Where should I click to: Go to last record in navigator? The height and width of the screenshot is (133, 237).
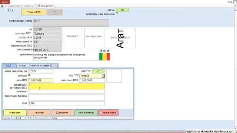click(29, 118)
